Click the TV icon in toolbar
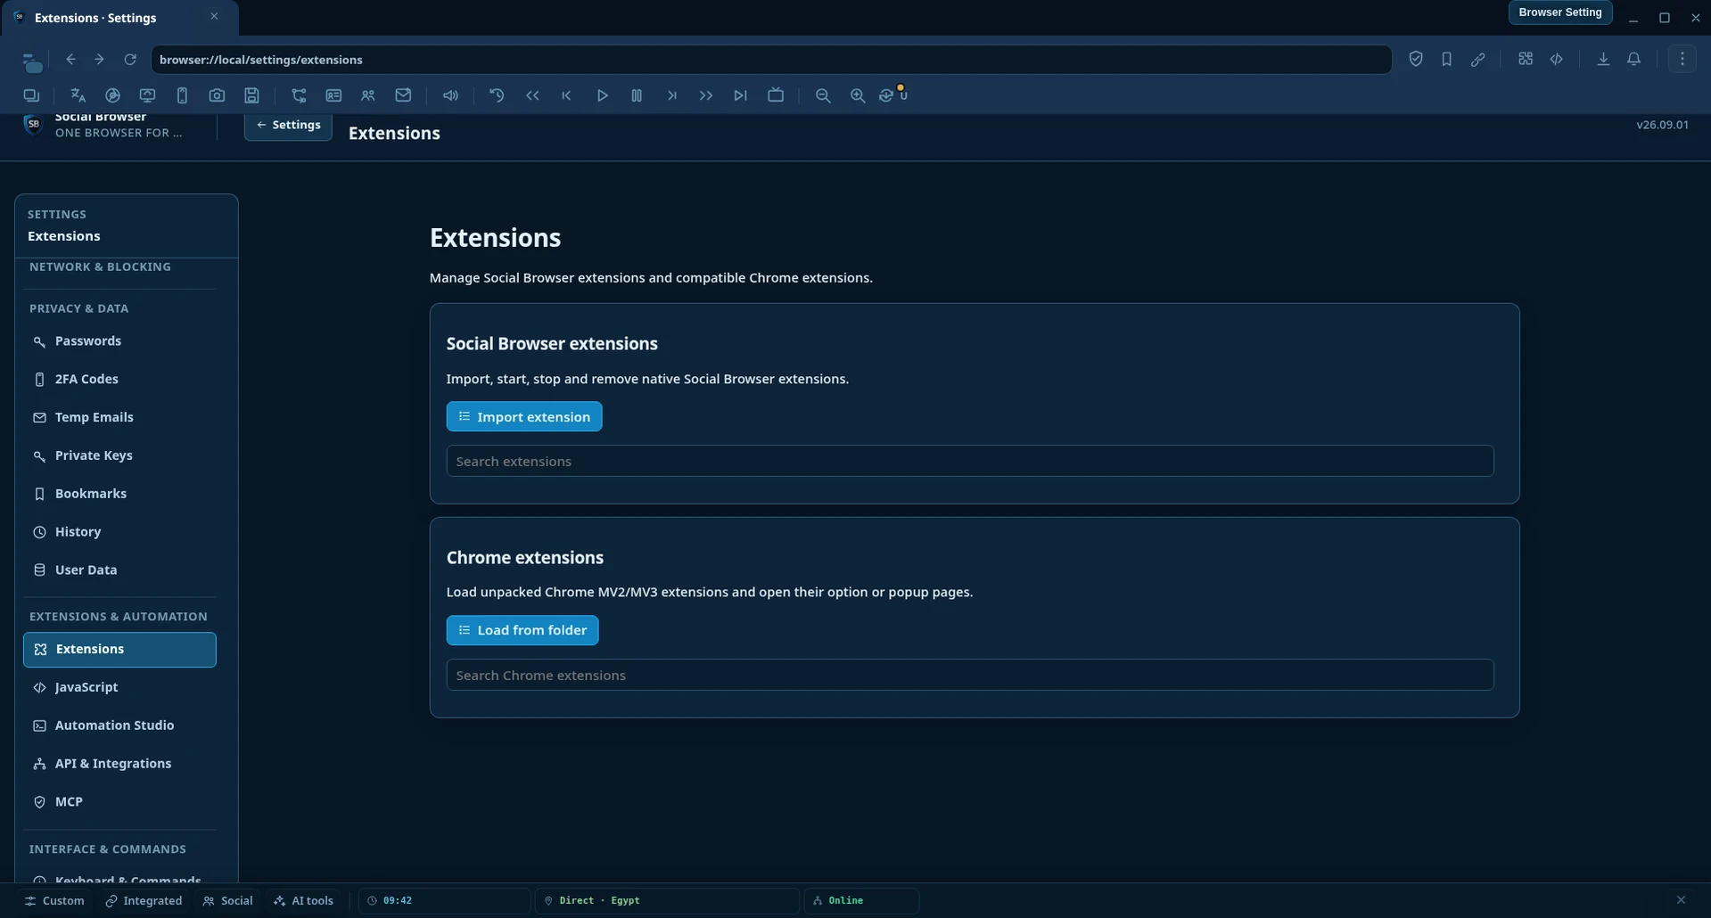This screenshot has height=918, width=1711. point(776,95)
